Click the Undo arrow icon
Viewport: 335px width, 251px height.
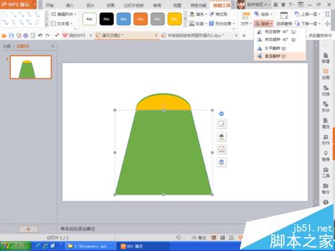point(40,35)
